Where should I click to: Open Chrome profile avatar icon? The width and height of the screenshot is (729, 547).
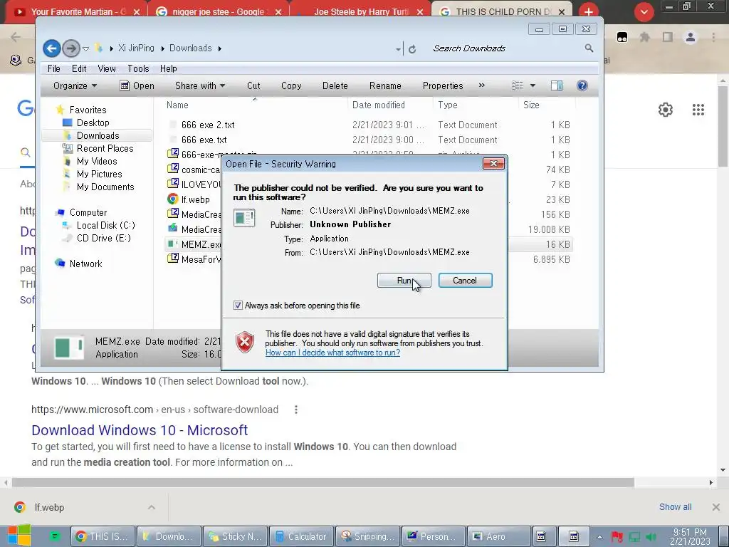[691, 37]
